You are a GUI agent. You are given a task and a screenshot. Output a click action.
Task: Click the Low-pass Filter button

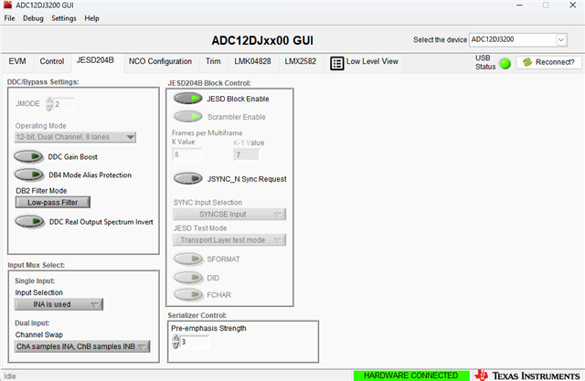point(53,203)
